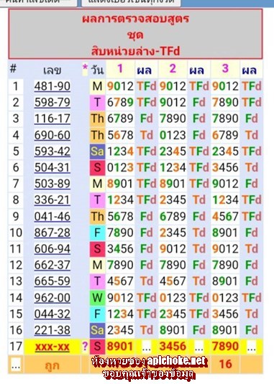Viewport: 274px width, 384px height.
Task: Click the asterisk column header
Action: click(85, 67)
